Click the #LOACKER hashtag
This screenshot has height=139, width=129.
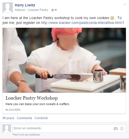coord(13,110)
